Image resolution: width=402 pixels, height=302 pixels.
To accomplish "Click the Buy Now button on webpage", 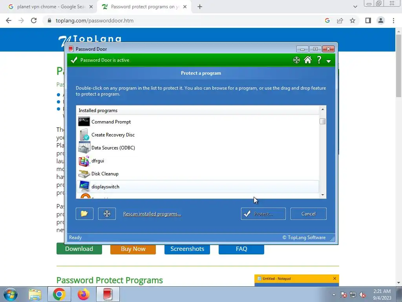I will click(133, 249).
